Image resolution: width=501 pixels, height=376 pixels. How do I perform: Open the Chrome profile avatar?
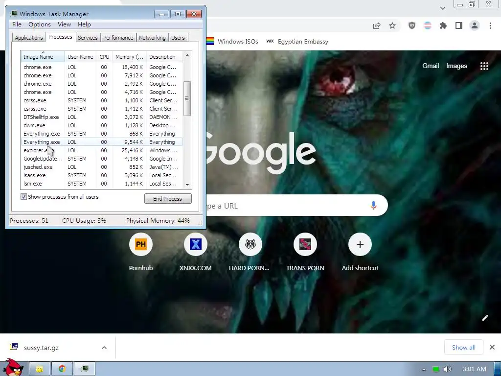coord(475,25)
